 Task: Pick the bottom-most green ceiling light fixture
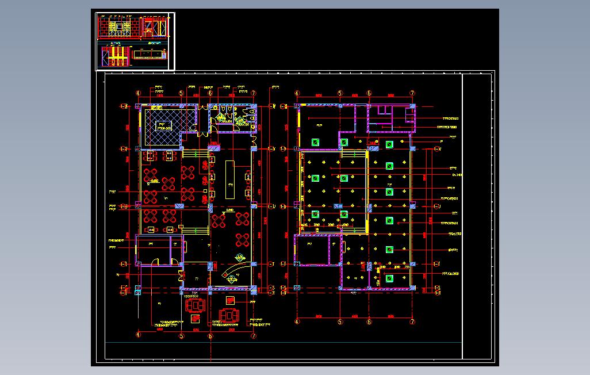point(389,278)
